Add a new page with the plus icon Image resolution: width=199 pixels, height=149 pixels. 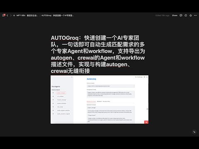(x=14, y=15)
